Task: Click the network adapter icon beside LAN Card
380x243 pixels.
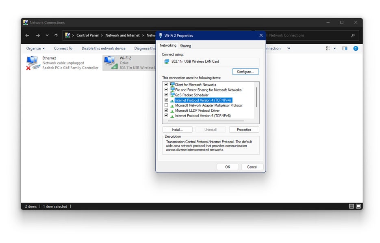Action: tap(167, 62)
